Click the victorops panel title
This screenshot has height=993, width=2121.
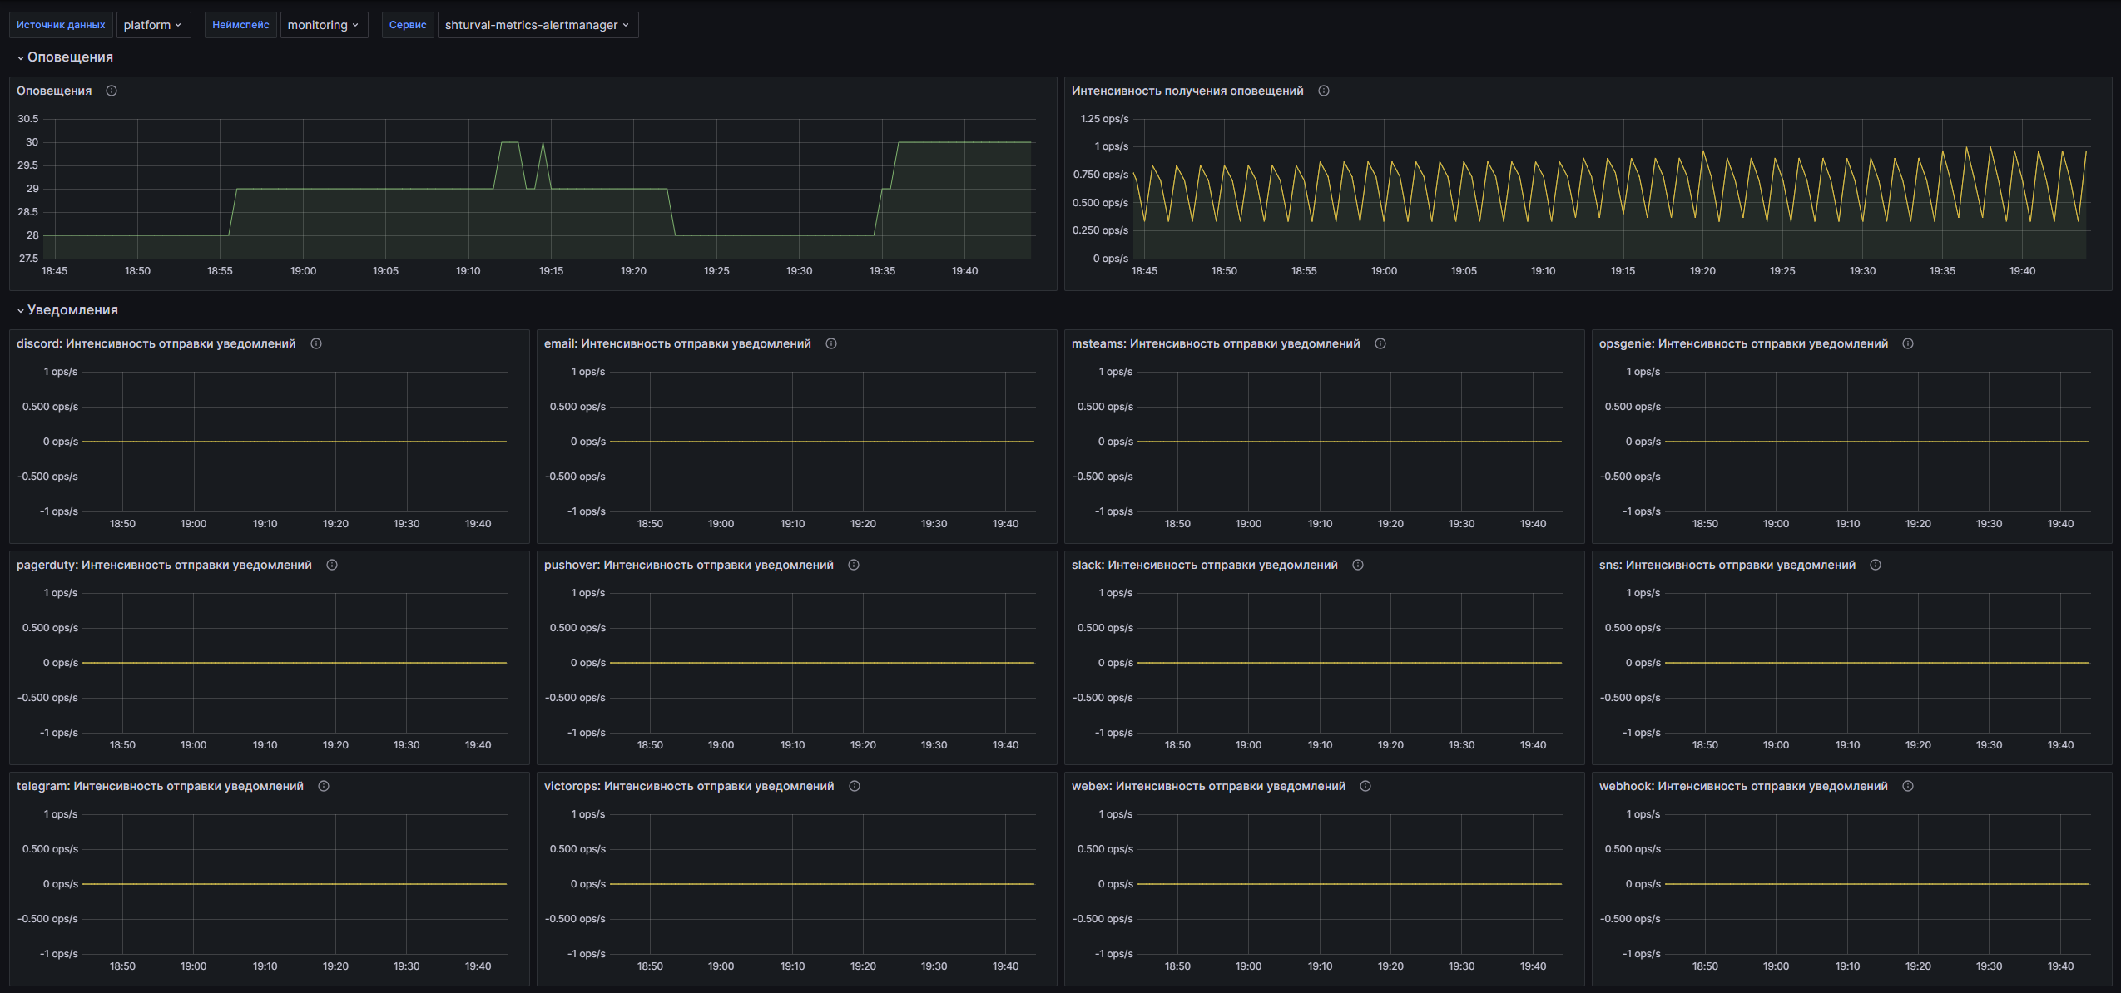688,786
